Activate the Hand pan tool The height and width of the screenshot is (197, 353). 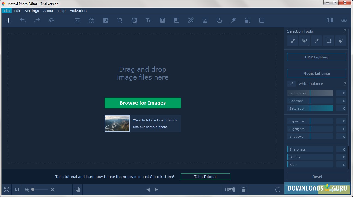click(78, 190)
